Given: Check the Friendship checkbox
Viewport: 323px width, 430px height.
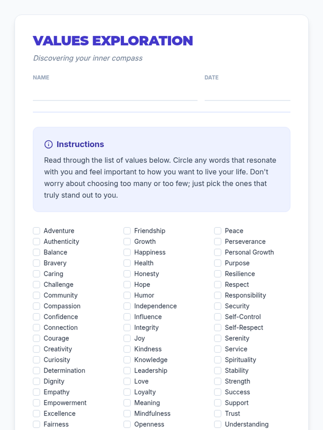Looking at the screenshot, I should [127, 231].
